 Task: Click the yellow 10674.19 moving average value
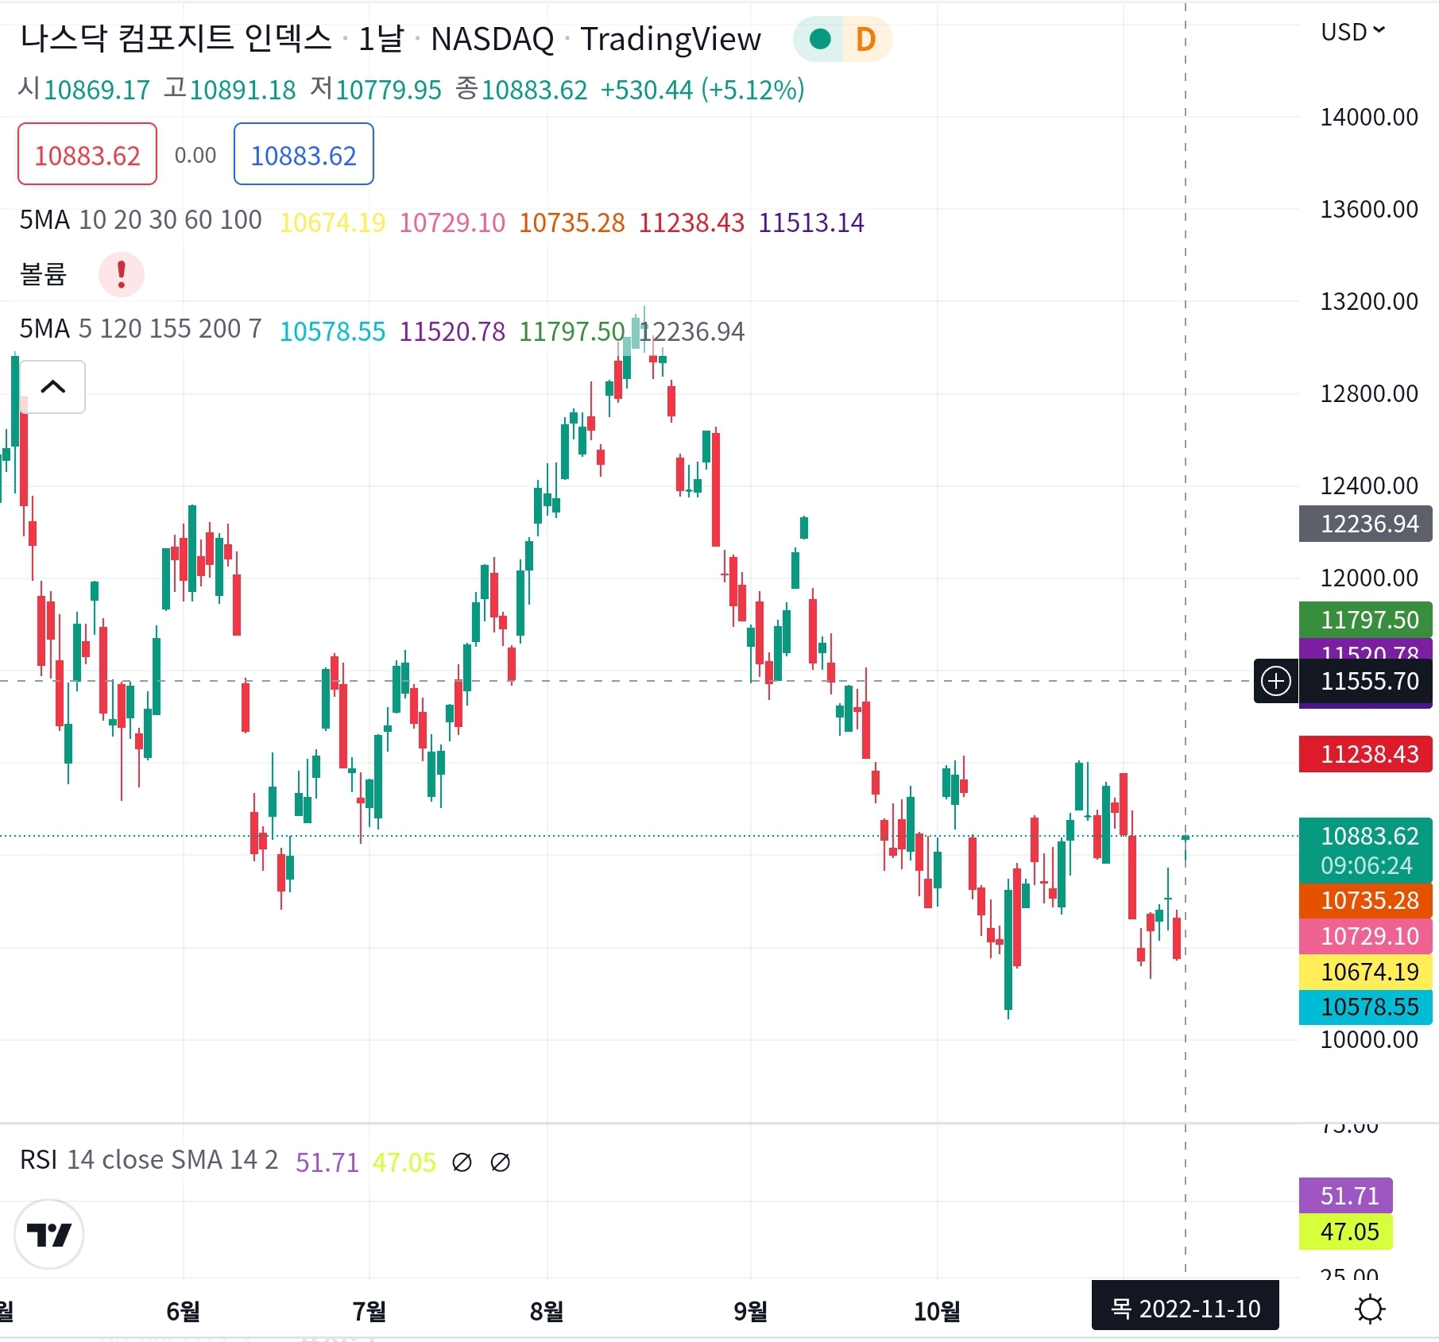coord(333,222)
